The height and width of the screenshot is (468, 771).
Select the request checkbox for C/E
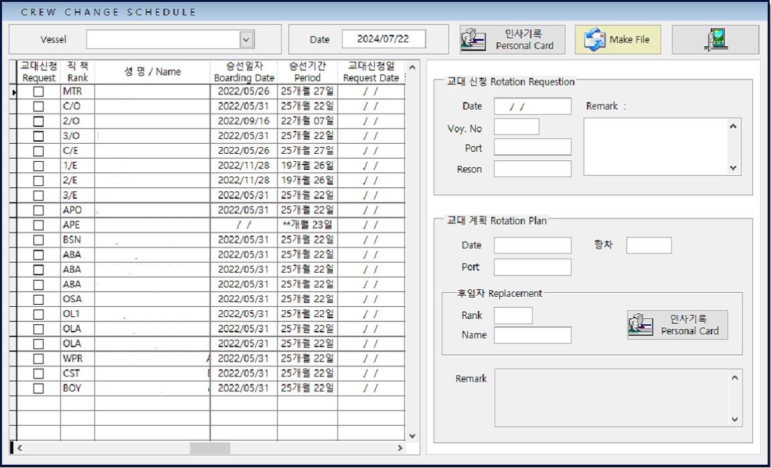click(x=38, y=150)
